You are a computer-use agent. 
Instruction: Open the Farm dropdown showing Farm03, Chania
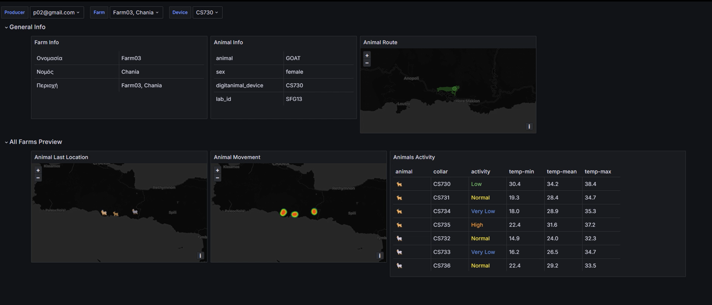[136, 12]
